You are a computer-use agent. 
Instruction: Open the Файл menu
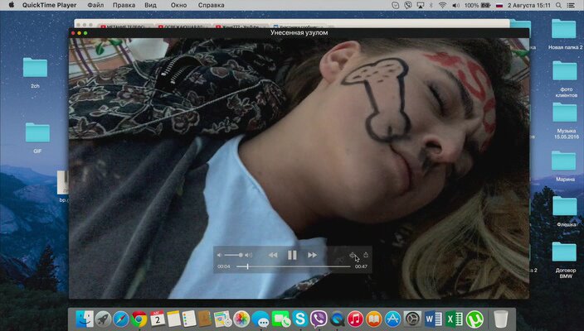pyautogui.click(x=95, y=5)
